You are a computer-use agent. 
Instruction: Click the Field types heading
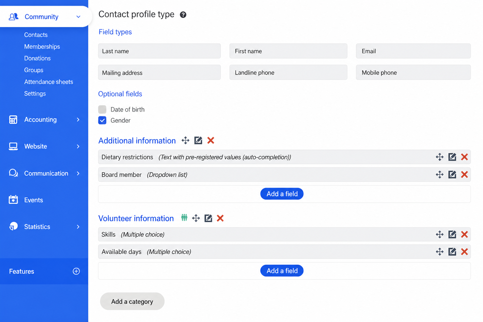tap(115, 32)
